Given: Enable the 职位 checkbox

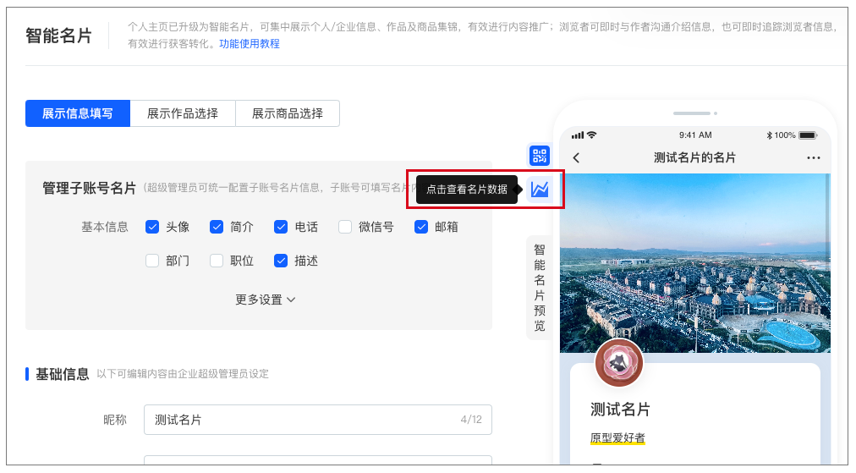Looking at the screenshot, I should [x=217, y=261].
